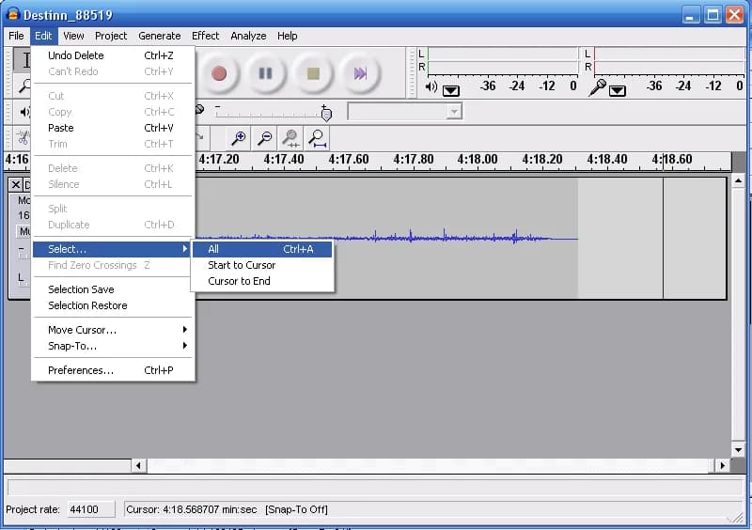Click the horizontal scrollbar left arrow
Viewport: 752px width, 530px height.
138,465
